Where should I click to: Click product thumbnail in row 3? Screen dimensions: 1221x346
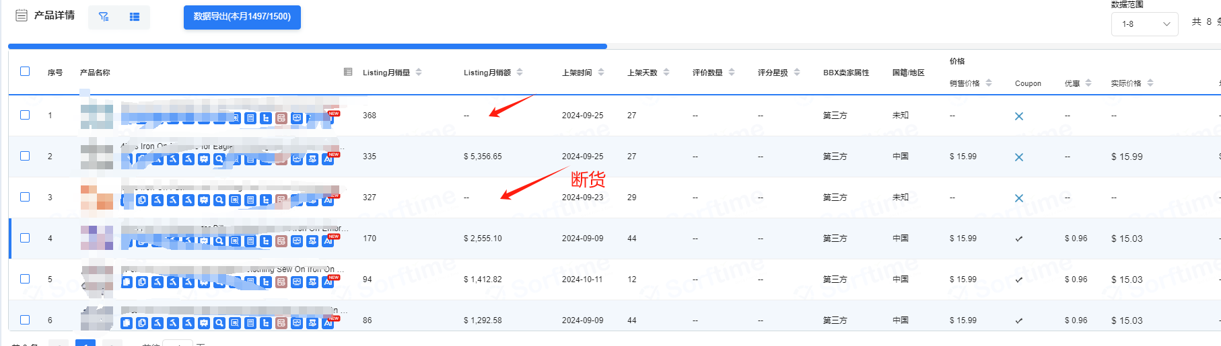97,198
